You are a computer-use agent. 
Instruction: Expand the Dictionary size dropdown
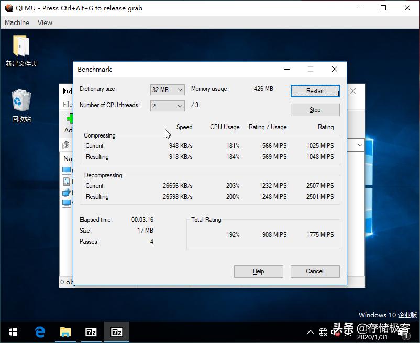168,89
